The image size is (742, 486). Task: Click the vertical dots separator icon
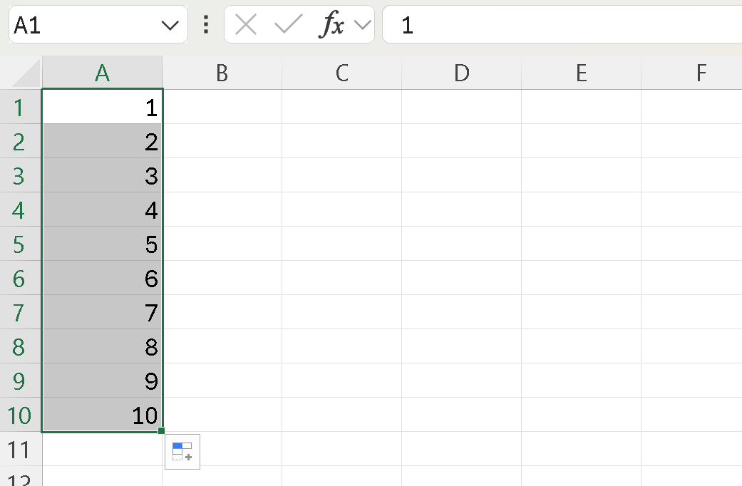[x=205, y=24]
